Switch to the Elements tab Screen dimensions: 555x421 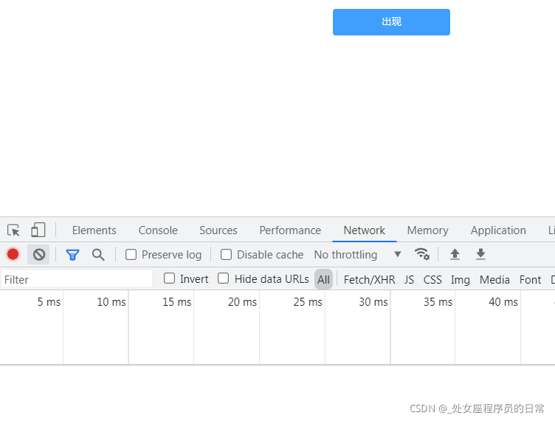[x=94, y=230]
